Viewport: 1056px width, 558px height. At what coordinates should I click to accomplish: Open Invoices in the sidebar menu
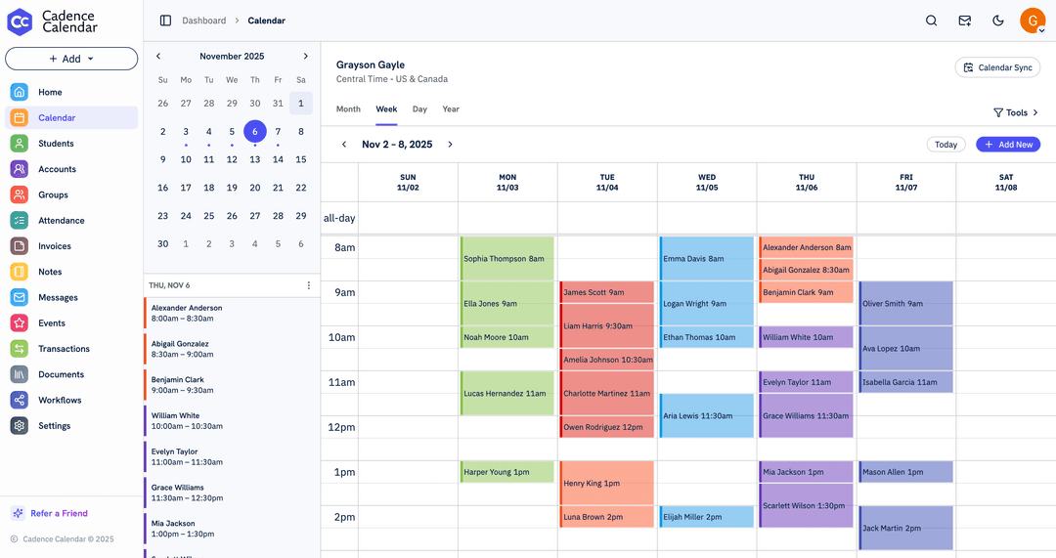coord(71,245)
